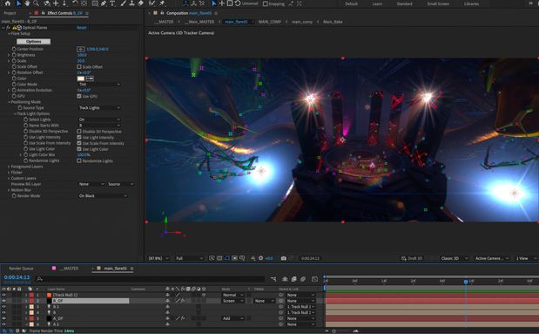Viewport: 539px width, 334px height.
Task: Open the Render Mode On Black dropdown
Action: pos(103,195)
